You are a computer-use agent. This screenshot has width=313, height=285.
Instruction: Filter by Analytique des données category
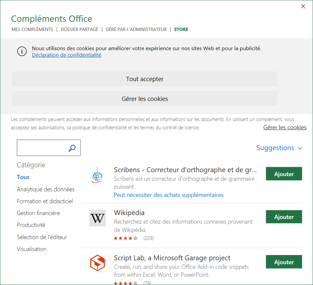tap(46, 189)
